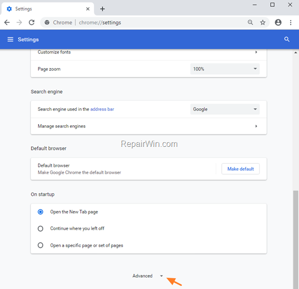Click the Make default button
The image size is (299, 289).
[240, 169]
